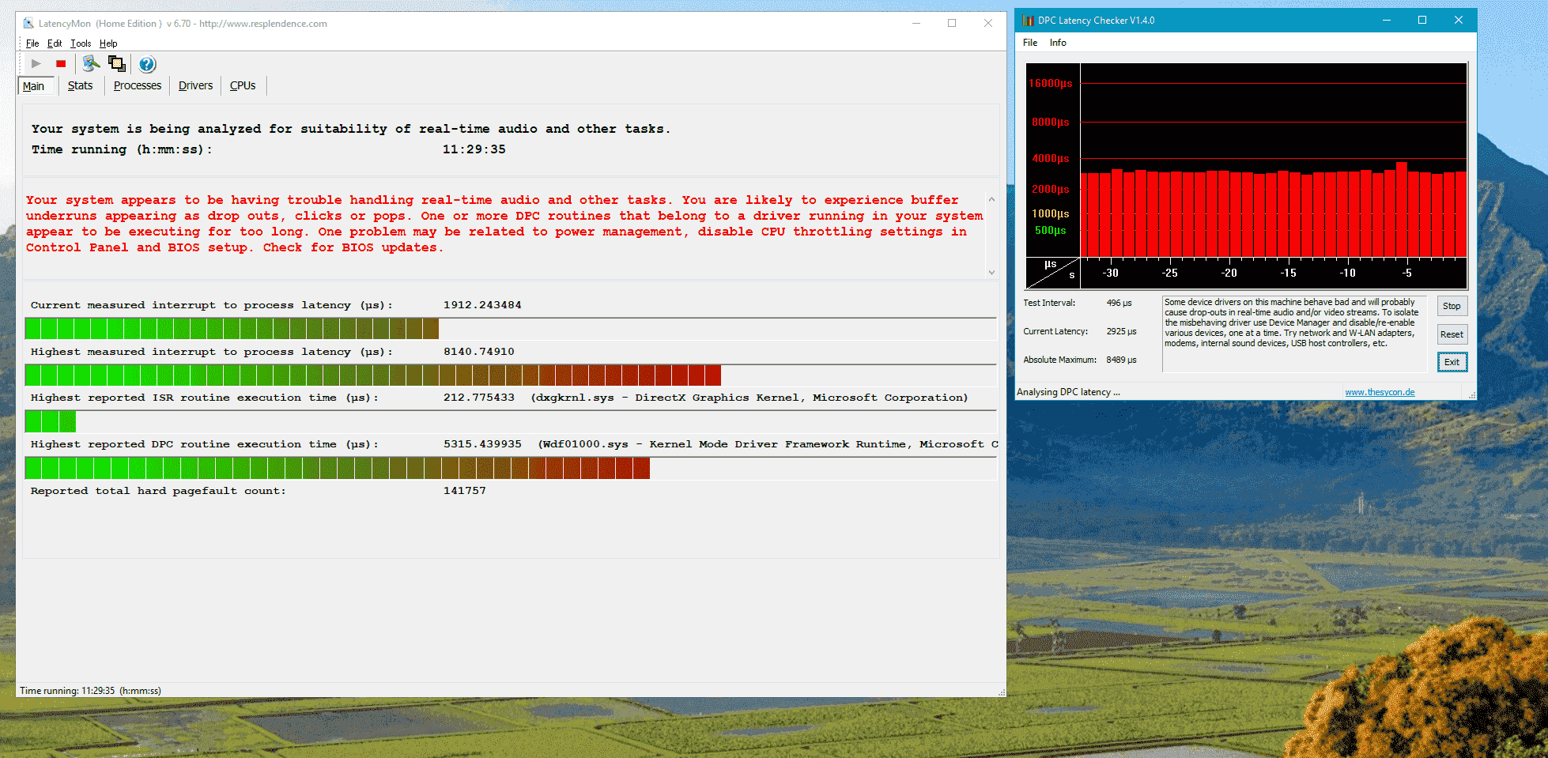Click the pagefault count 141757
Image resolution: width=1548 pixels, height=758 pixels.
point(465,491)
